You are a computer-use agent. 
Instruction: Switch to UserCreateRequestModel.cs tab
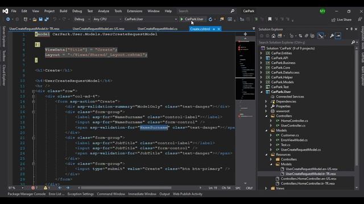coord(158,29)
